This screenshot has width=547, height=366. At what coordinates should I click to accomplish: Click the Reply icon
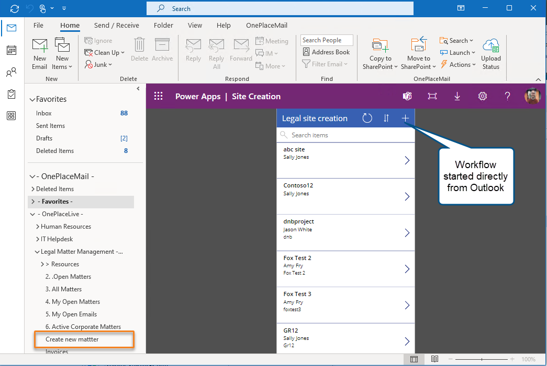(193, 45)
